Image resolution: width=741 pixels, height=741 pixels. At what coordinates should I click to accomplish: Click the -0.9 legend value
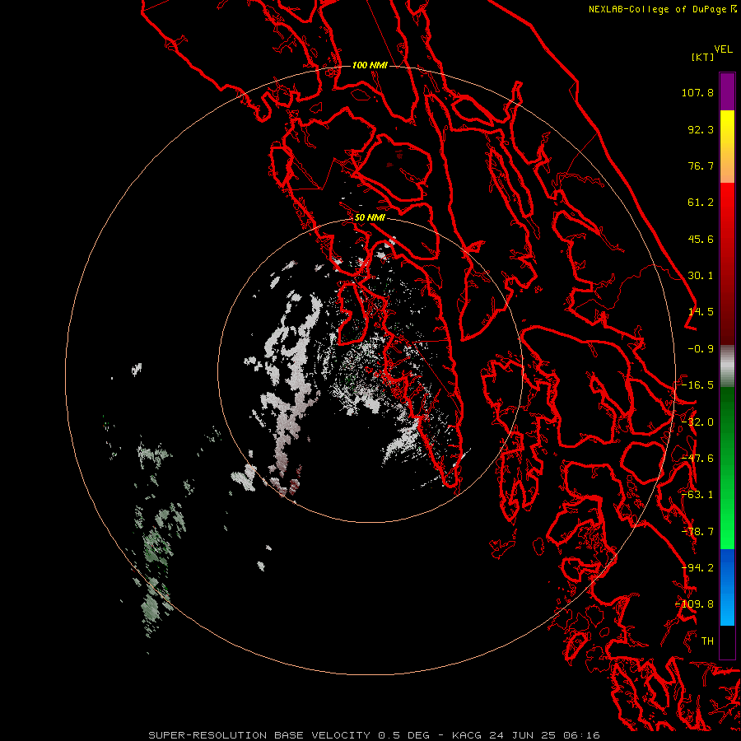(701, 349)
